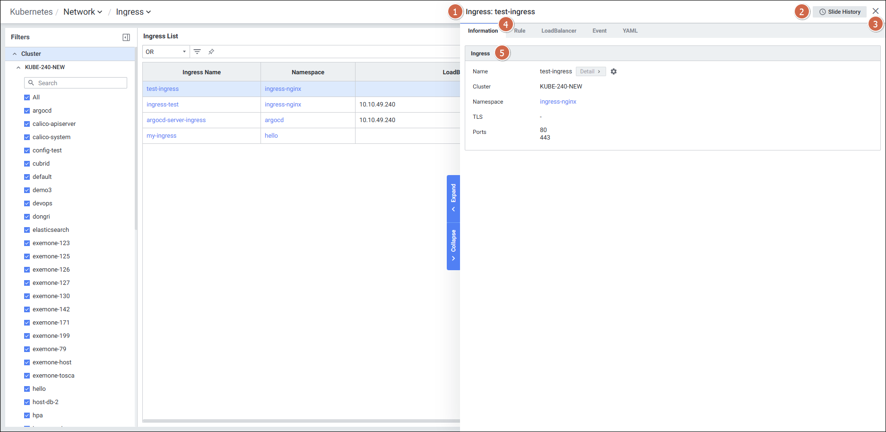This screenshot has height=432, width=886.
Task: Click the filter lines icon in the Ingress List toolbar
Action: coord(197,52)
